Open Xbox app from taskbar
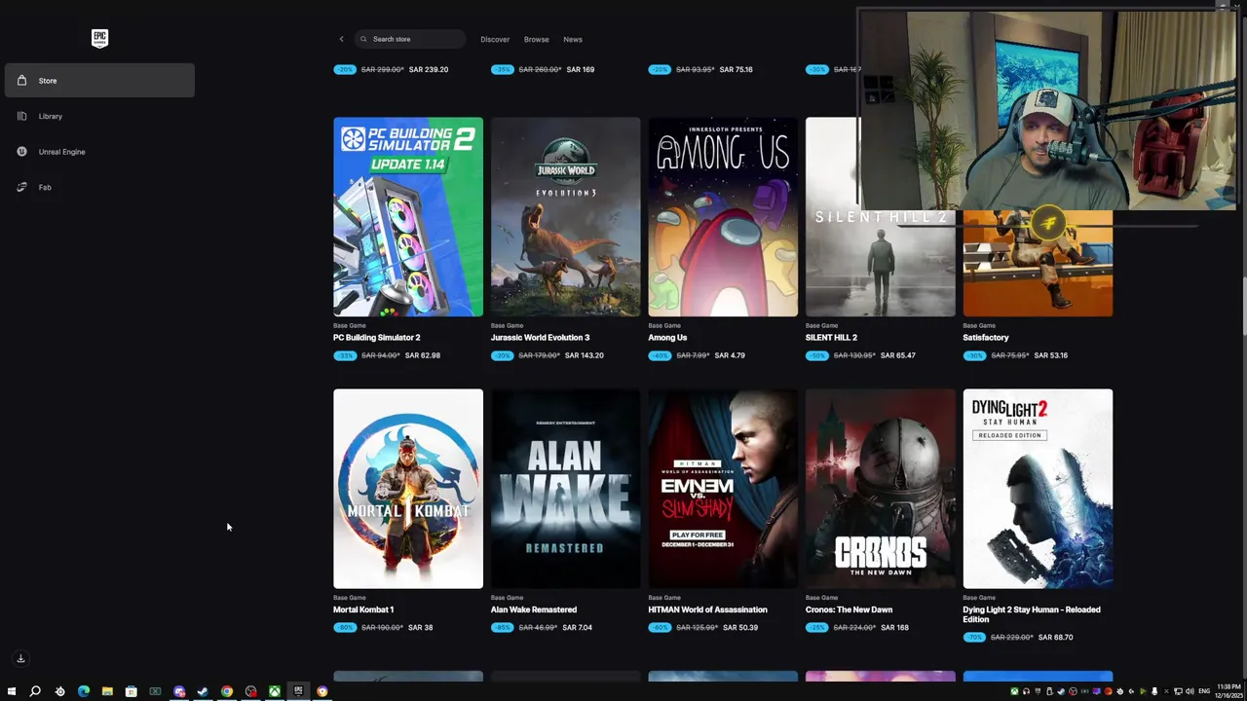This screenshot has width=1247, height=701. (x=275, y=691)
